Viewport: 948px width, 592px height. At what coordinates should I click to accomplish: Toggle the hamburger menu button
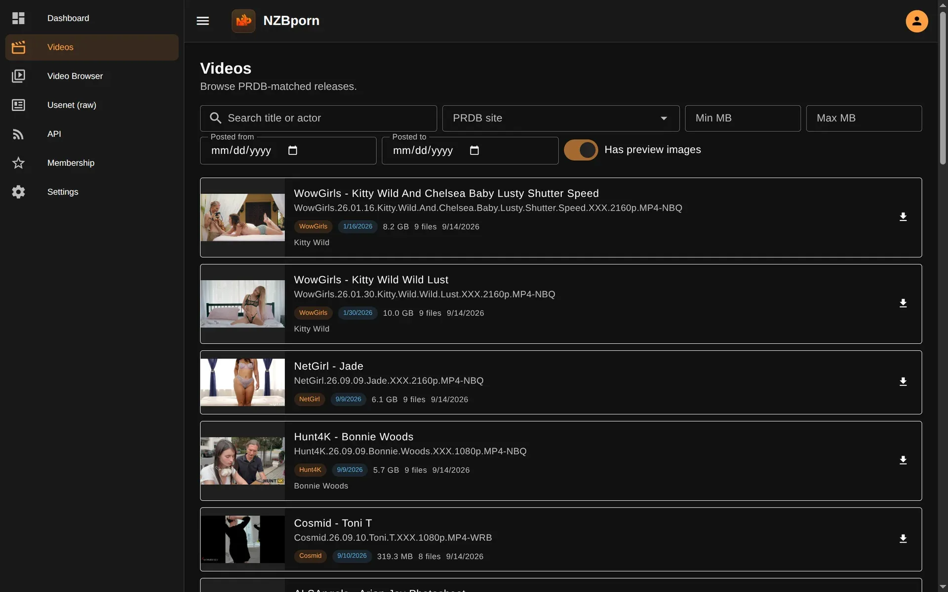tap(203, 21)
